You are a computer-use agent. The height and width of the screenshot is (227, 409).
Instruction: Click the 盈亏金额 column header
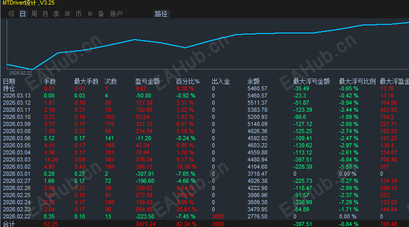147,81
